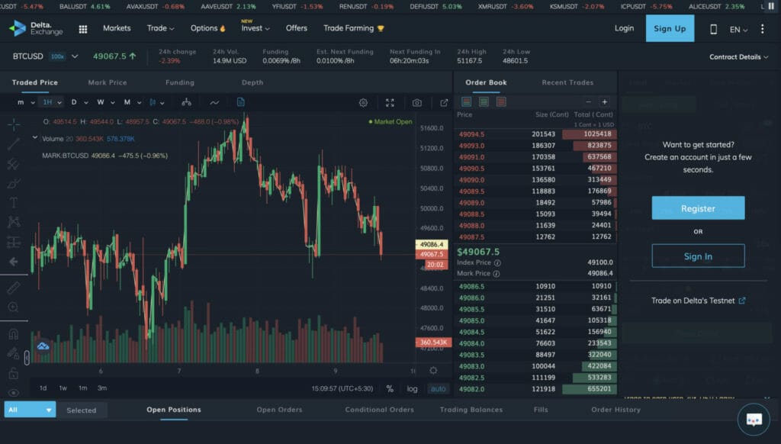Click the Register button
781x444 pixels.
click(x=699, y=208)
